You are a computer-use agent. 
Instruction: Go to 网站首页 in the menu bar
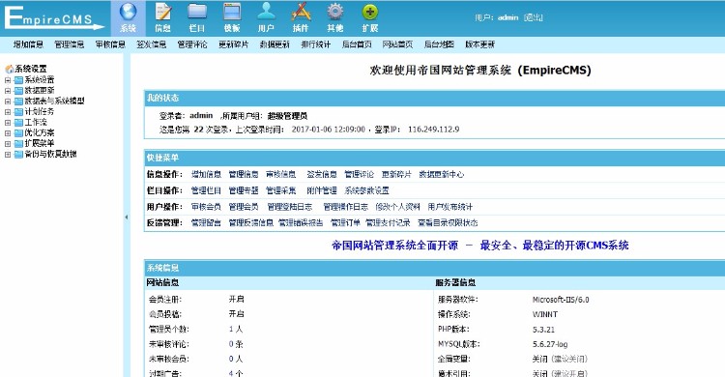coord(397,44)
